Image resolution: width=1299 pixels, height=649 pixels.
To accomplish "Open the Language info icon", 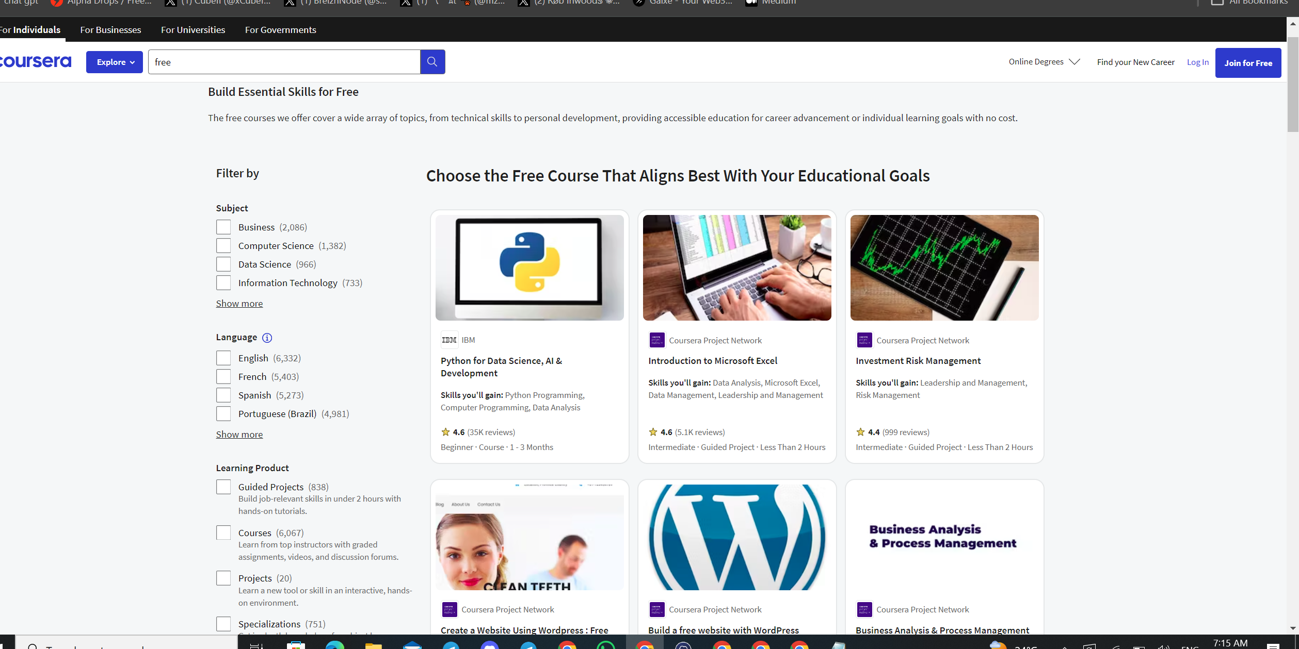I will 267,338.
